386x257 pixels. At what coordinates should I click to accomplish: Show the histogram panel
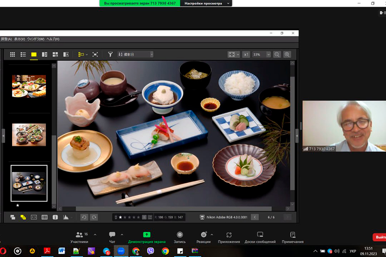(66, 217)
